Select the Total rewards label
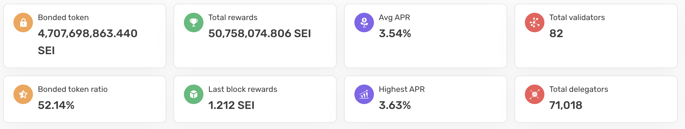This screenshot has width=685, height=129. (x=233, y=18)
